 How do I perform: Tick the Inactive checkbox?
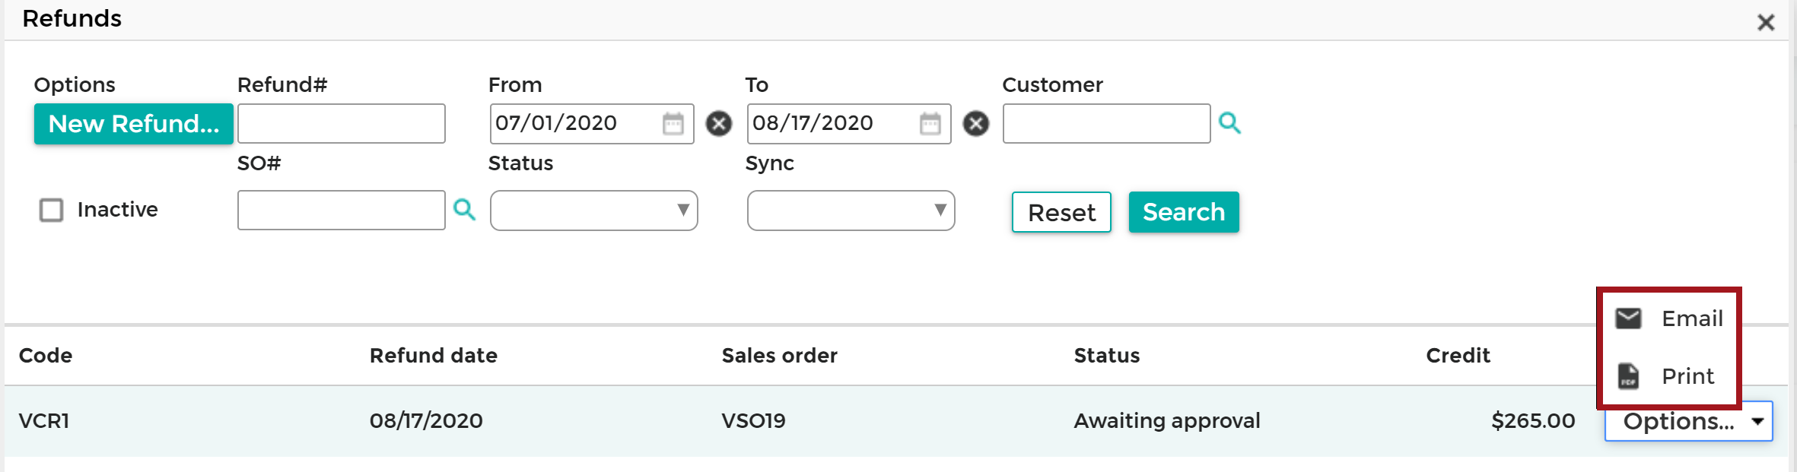51,210
